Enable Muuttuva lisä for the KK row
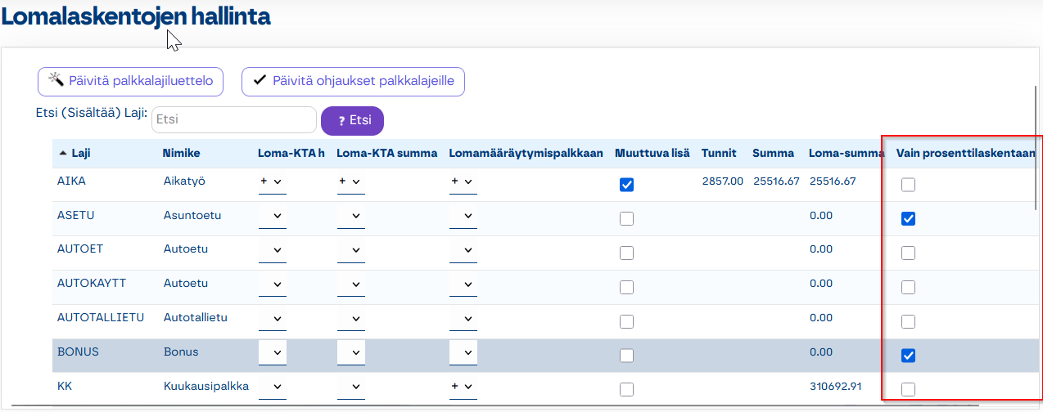 coord(626,389)
